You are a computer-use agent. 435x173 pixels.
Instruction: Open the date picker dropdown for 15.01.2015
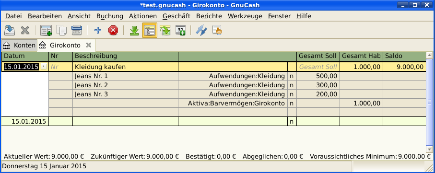[44, 67]
